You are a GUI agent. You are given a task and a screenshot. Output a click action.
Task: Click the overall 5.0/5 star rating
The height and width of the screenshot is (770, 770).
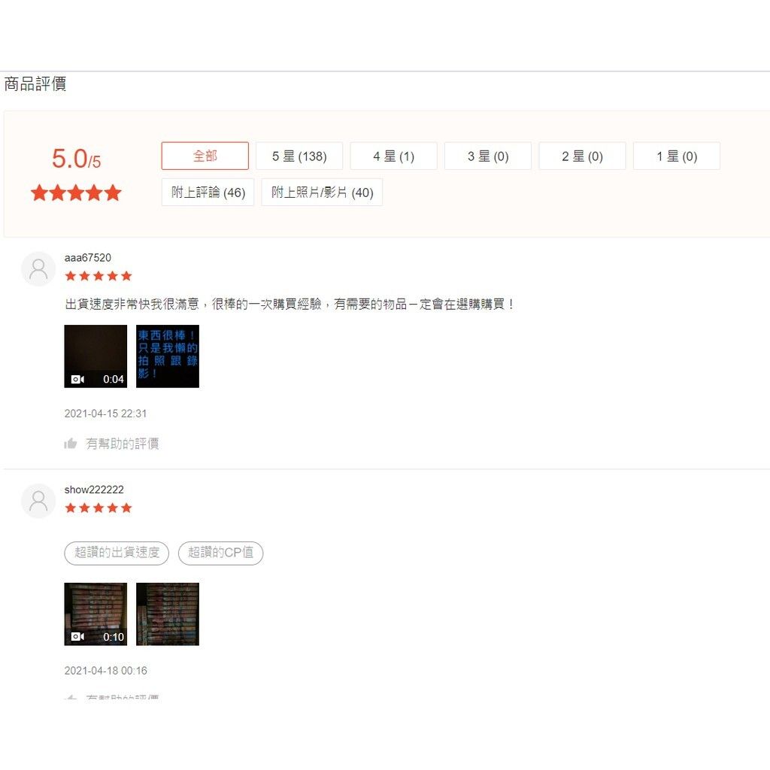[x=76, y=192]
